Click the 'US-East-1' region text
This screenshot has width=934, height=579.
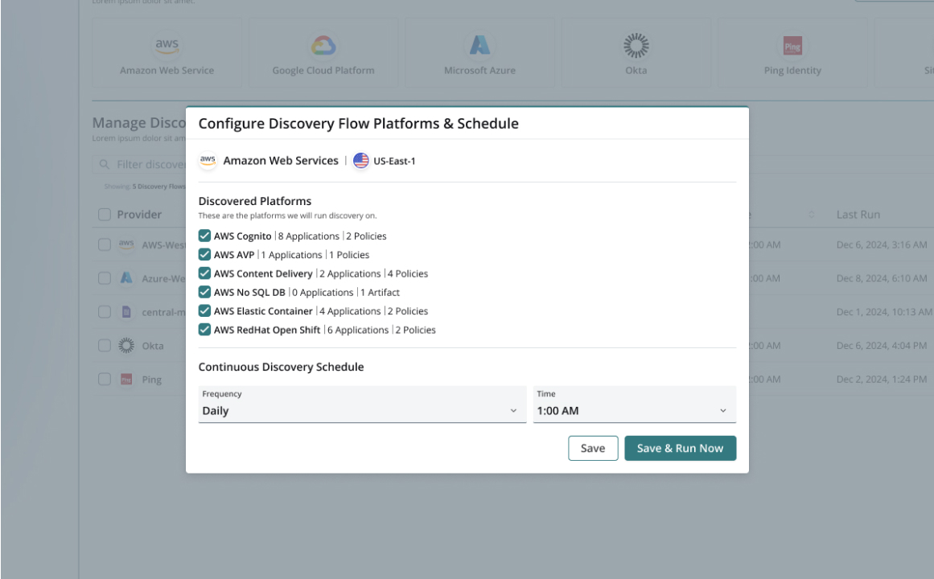click(394, 161)
